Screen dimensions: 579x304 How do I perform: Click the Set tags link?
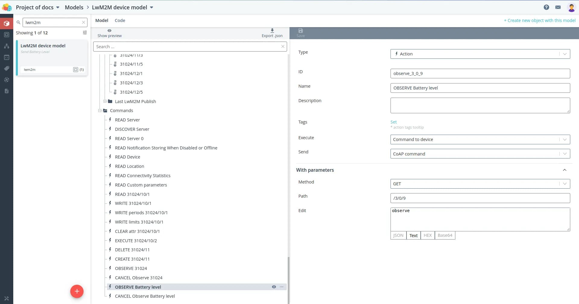click(x=394, y=122)
